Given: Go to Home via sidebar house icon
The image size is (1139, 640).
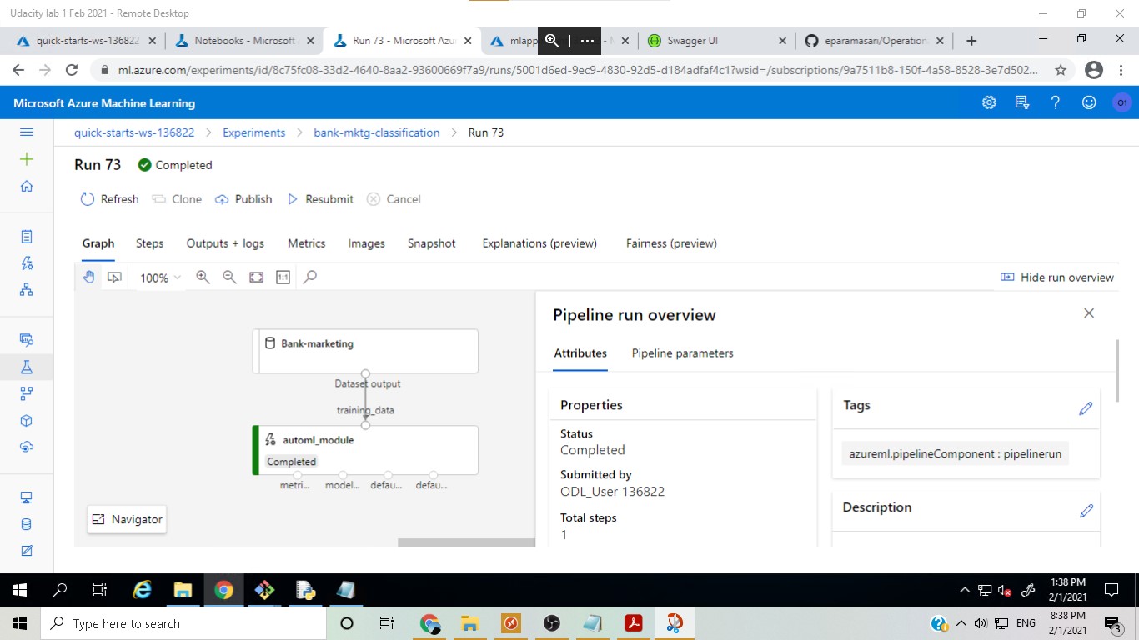Looking at the screenshot, I should [x=27, y=186].
